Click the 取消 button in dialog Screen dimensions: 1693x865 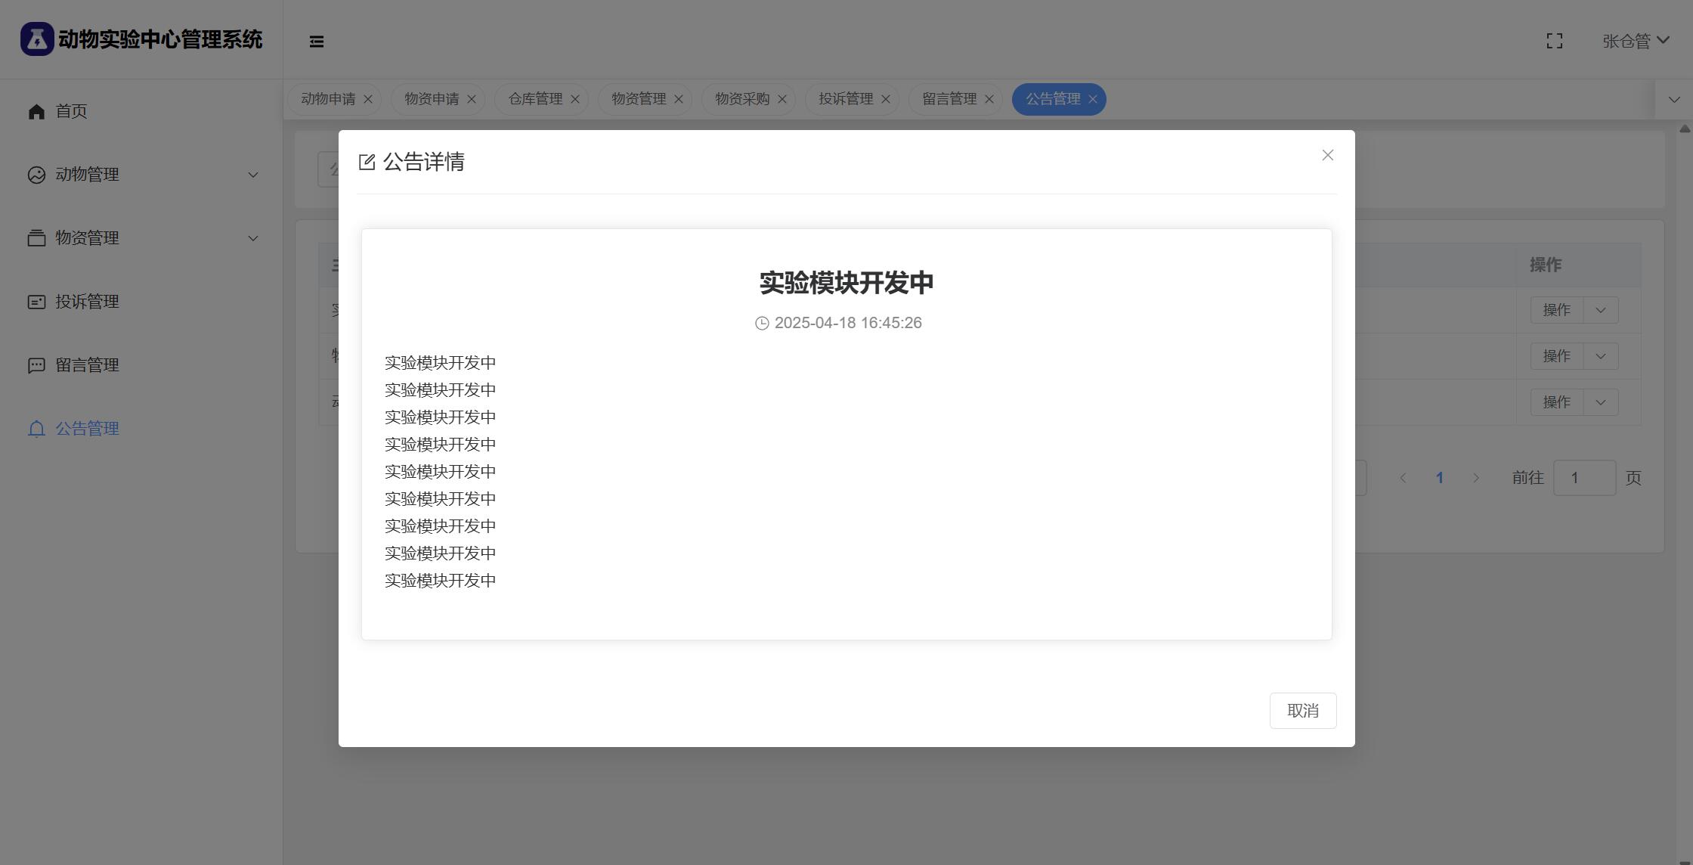click(x=1302, y=711)
